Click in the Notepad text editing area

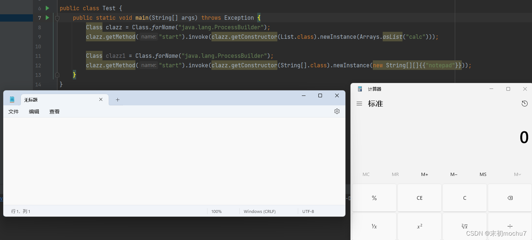pyautogui.click(x=174, y=161)
